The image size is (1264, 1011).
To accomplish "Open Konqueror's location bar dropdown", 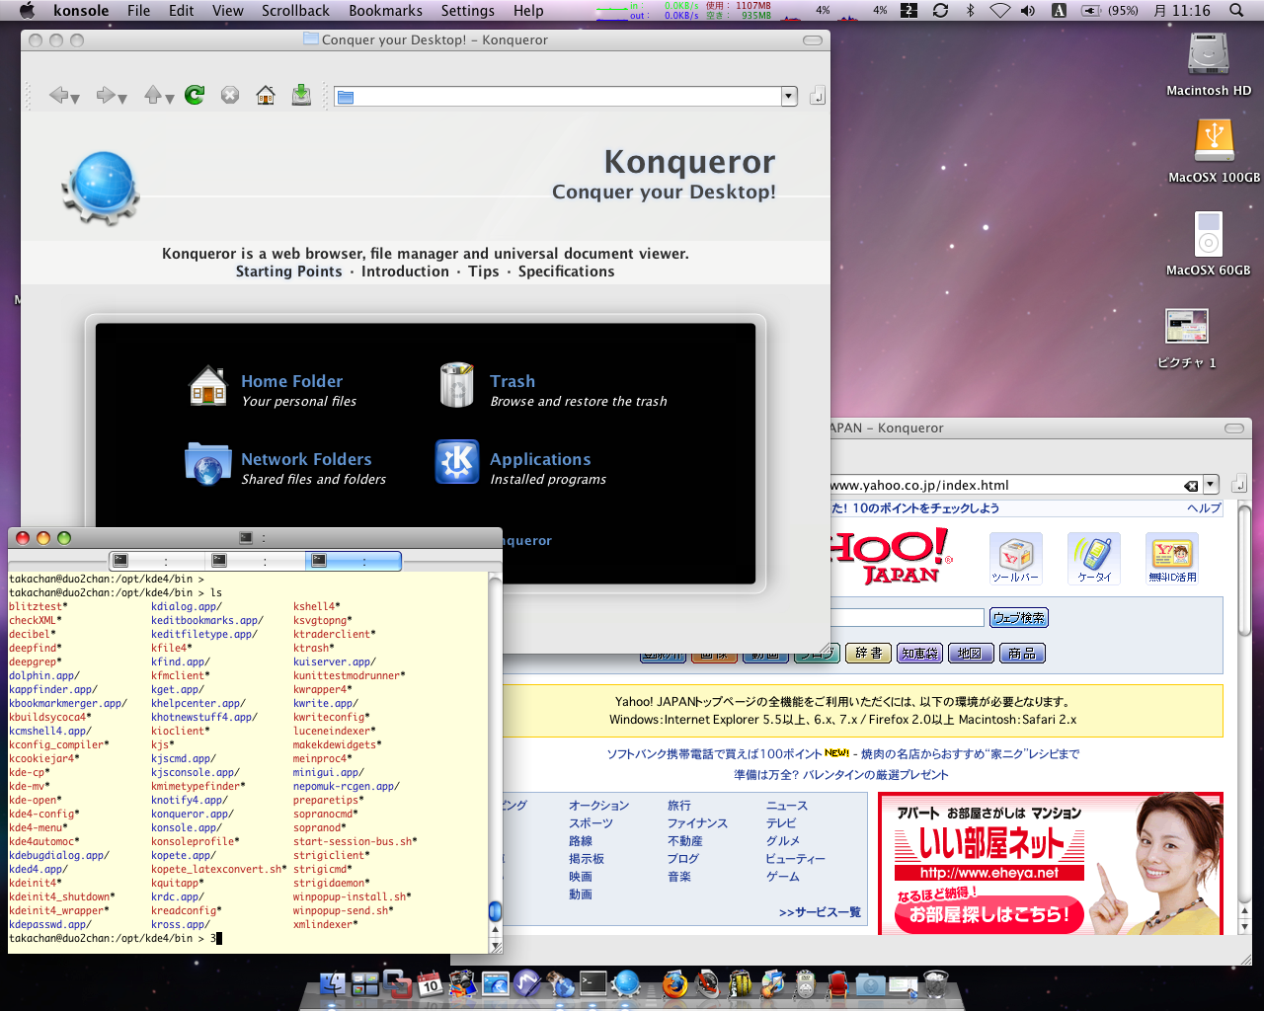I will click(x=789, y=96).
